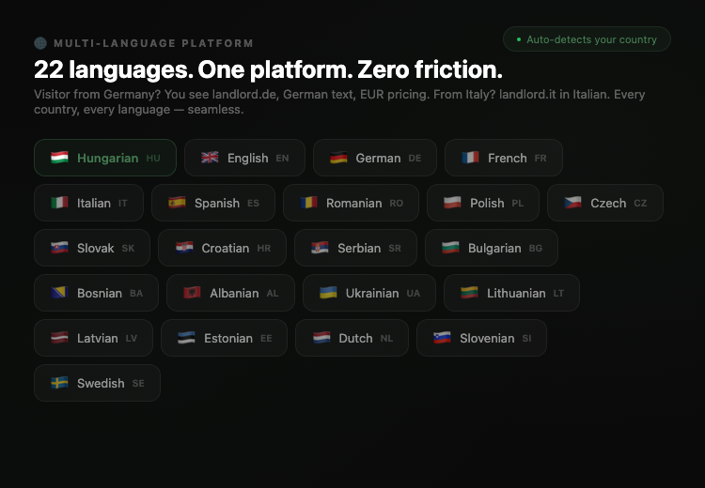The height and width of the screenshot is (488, 705).
Task: Click the BA code label
Action: click(x=136, y=293)
